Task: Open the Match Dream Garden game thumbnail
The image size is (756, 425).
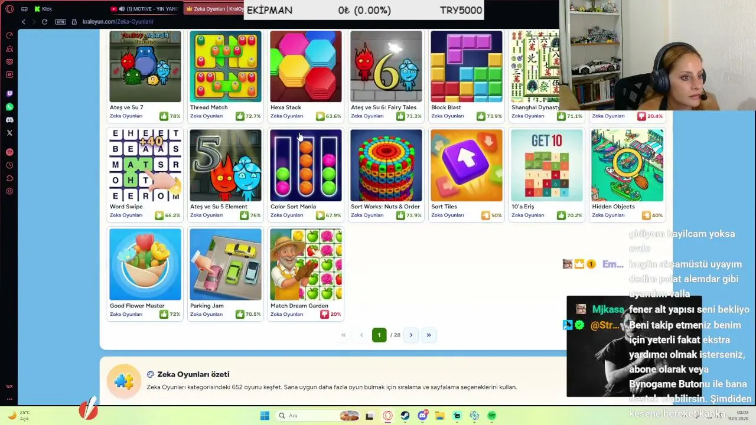Action: pyautogui.click(x=306, y=264)
